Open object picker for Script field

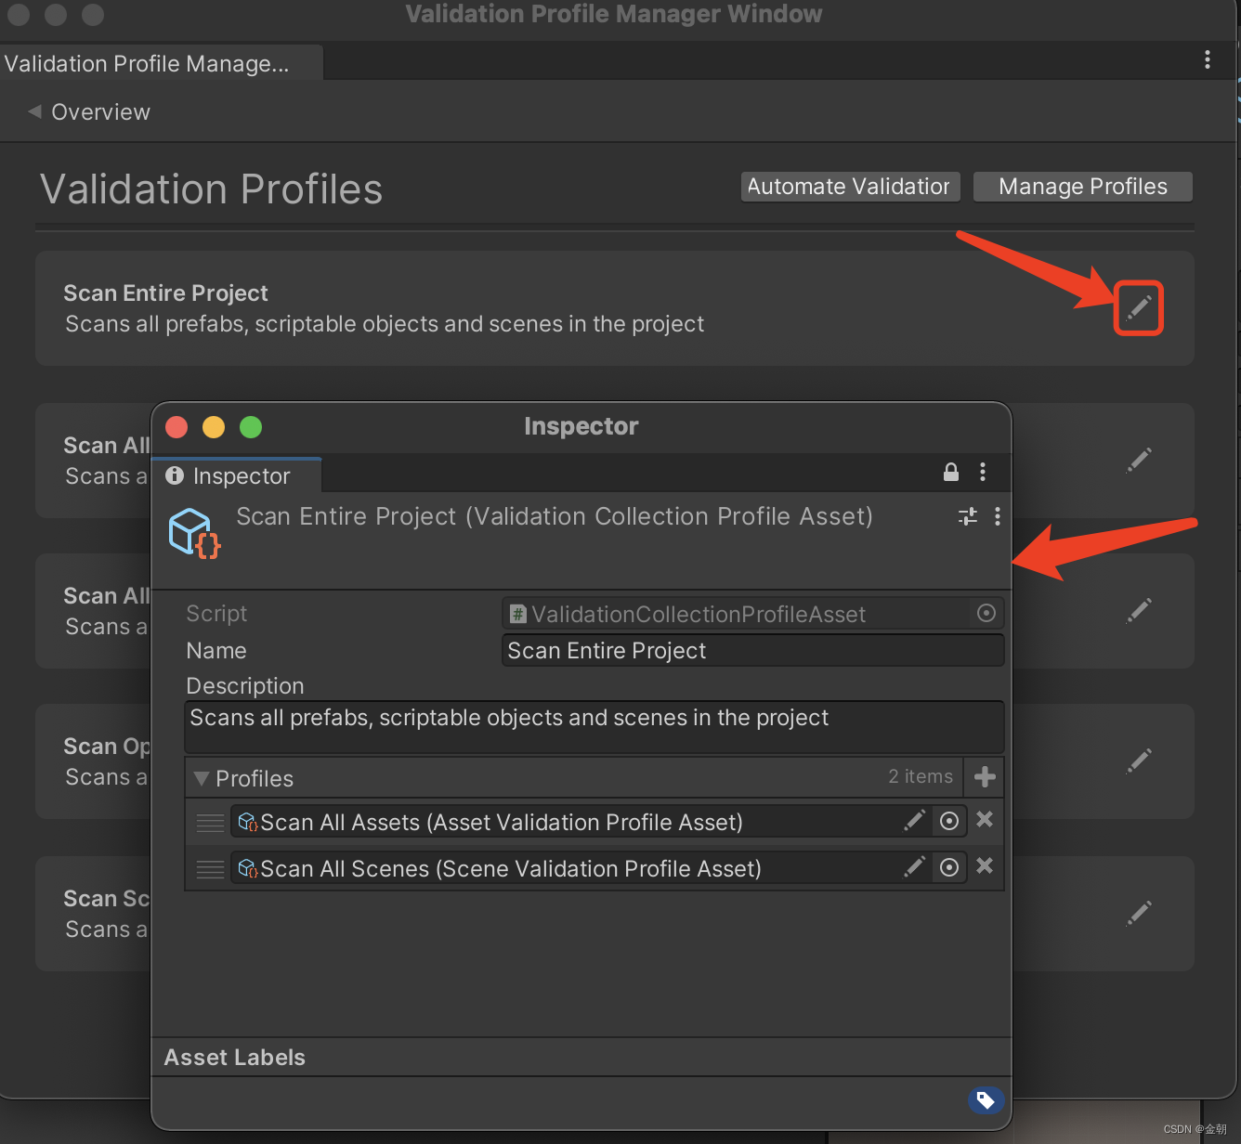coord(986,613)
